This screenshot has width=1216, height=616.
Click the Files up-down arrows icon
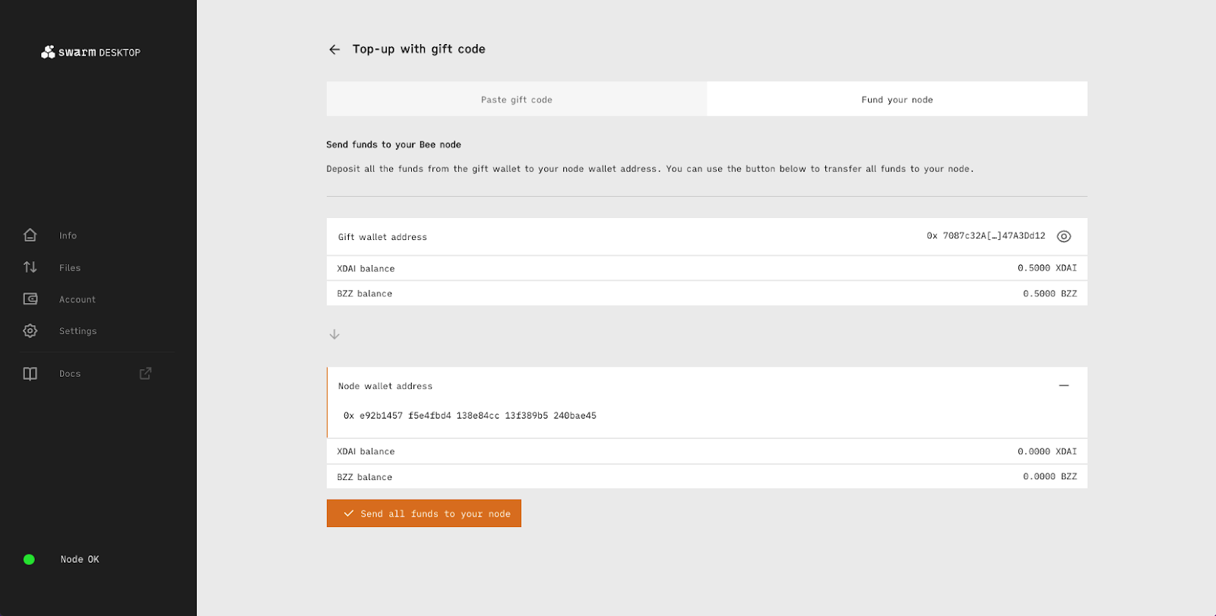coord(30,267)
